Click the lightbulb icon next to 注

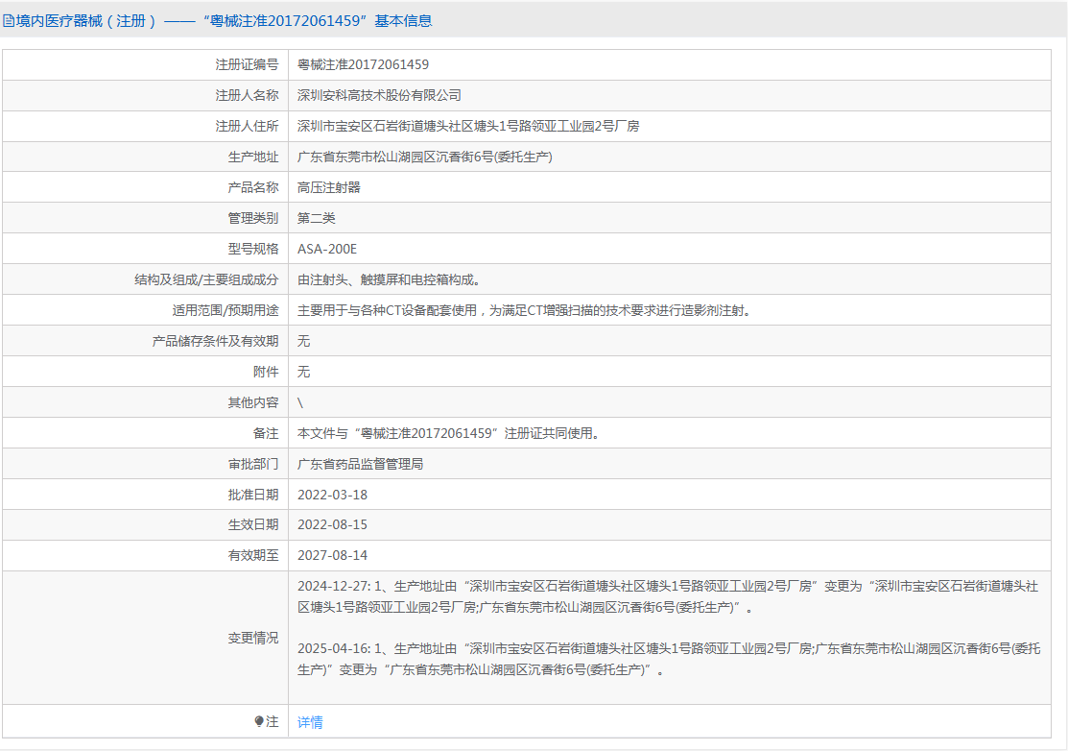[x=259, y=721]
